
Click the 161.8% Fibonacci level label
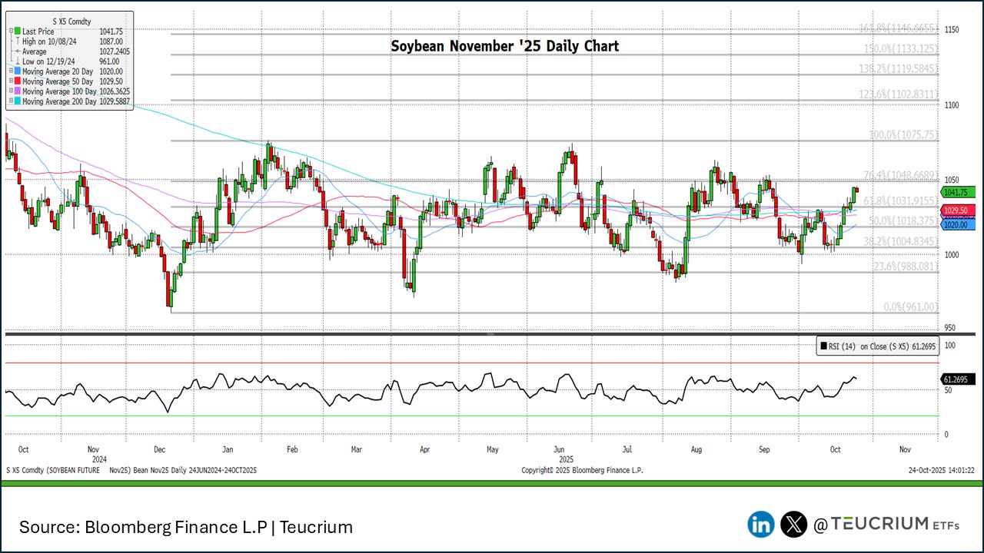point(899,28)
